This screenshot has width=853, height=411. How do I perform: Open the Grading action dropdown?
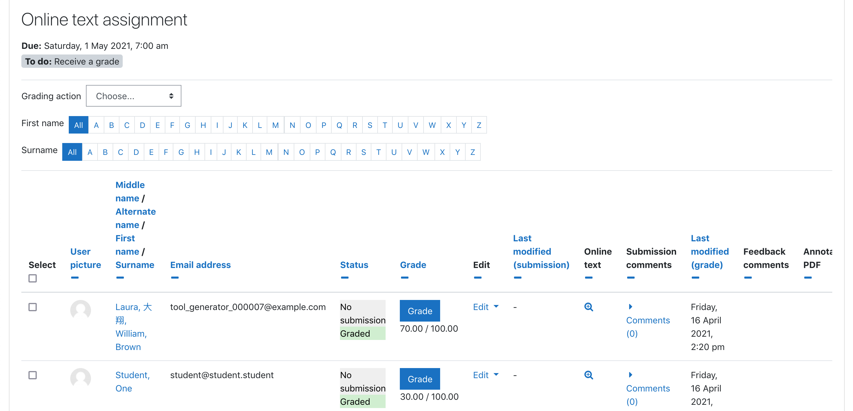(133, 96)
